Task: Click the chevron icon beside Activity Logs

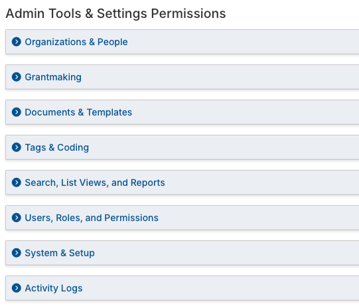Action: pos(17,288)
